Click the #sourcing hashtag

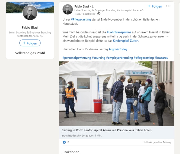point(99,58)
